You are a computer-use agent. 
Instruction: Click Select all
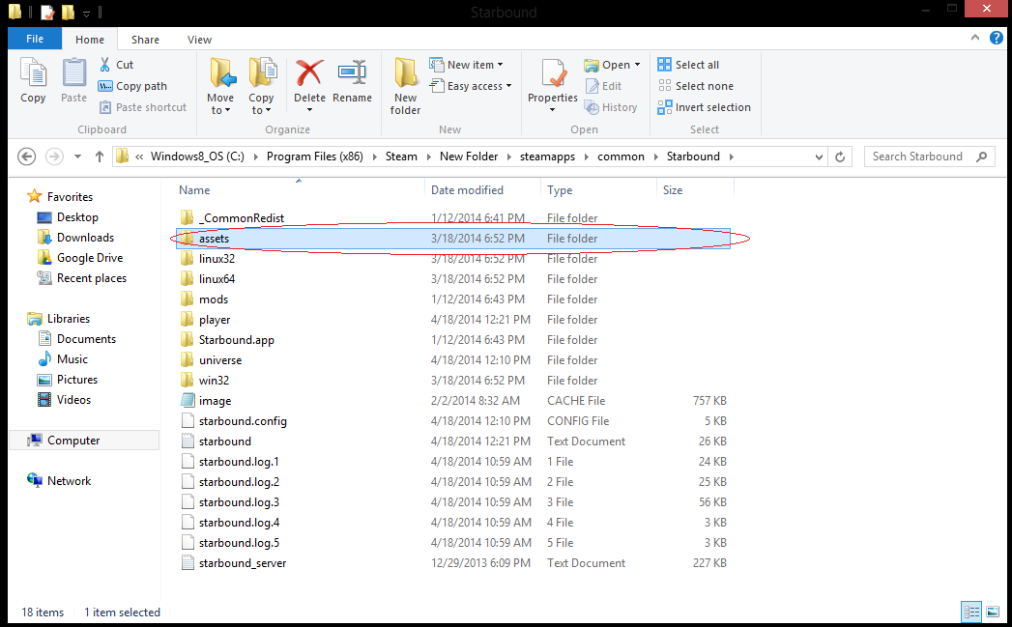pyautogui.click(x=688, y=65)
